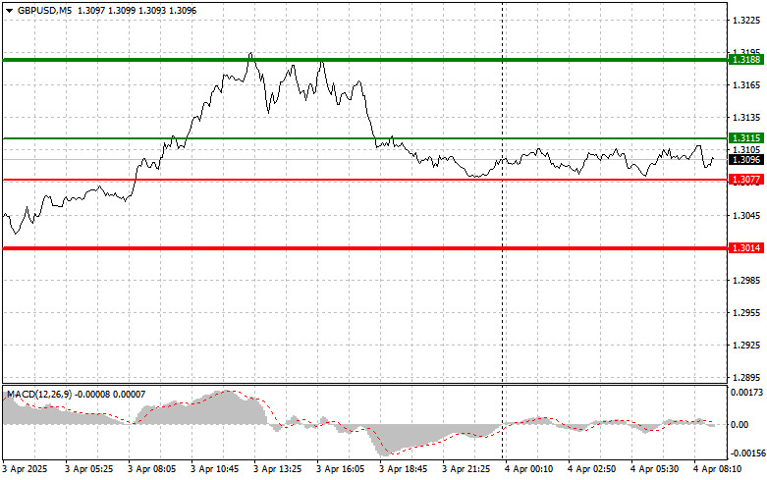Select the 1.3115 green price label
This screenshot has width=767, height=480.
[746, 138]
